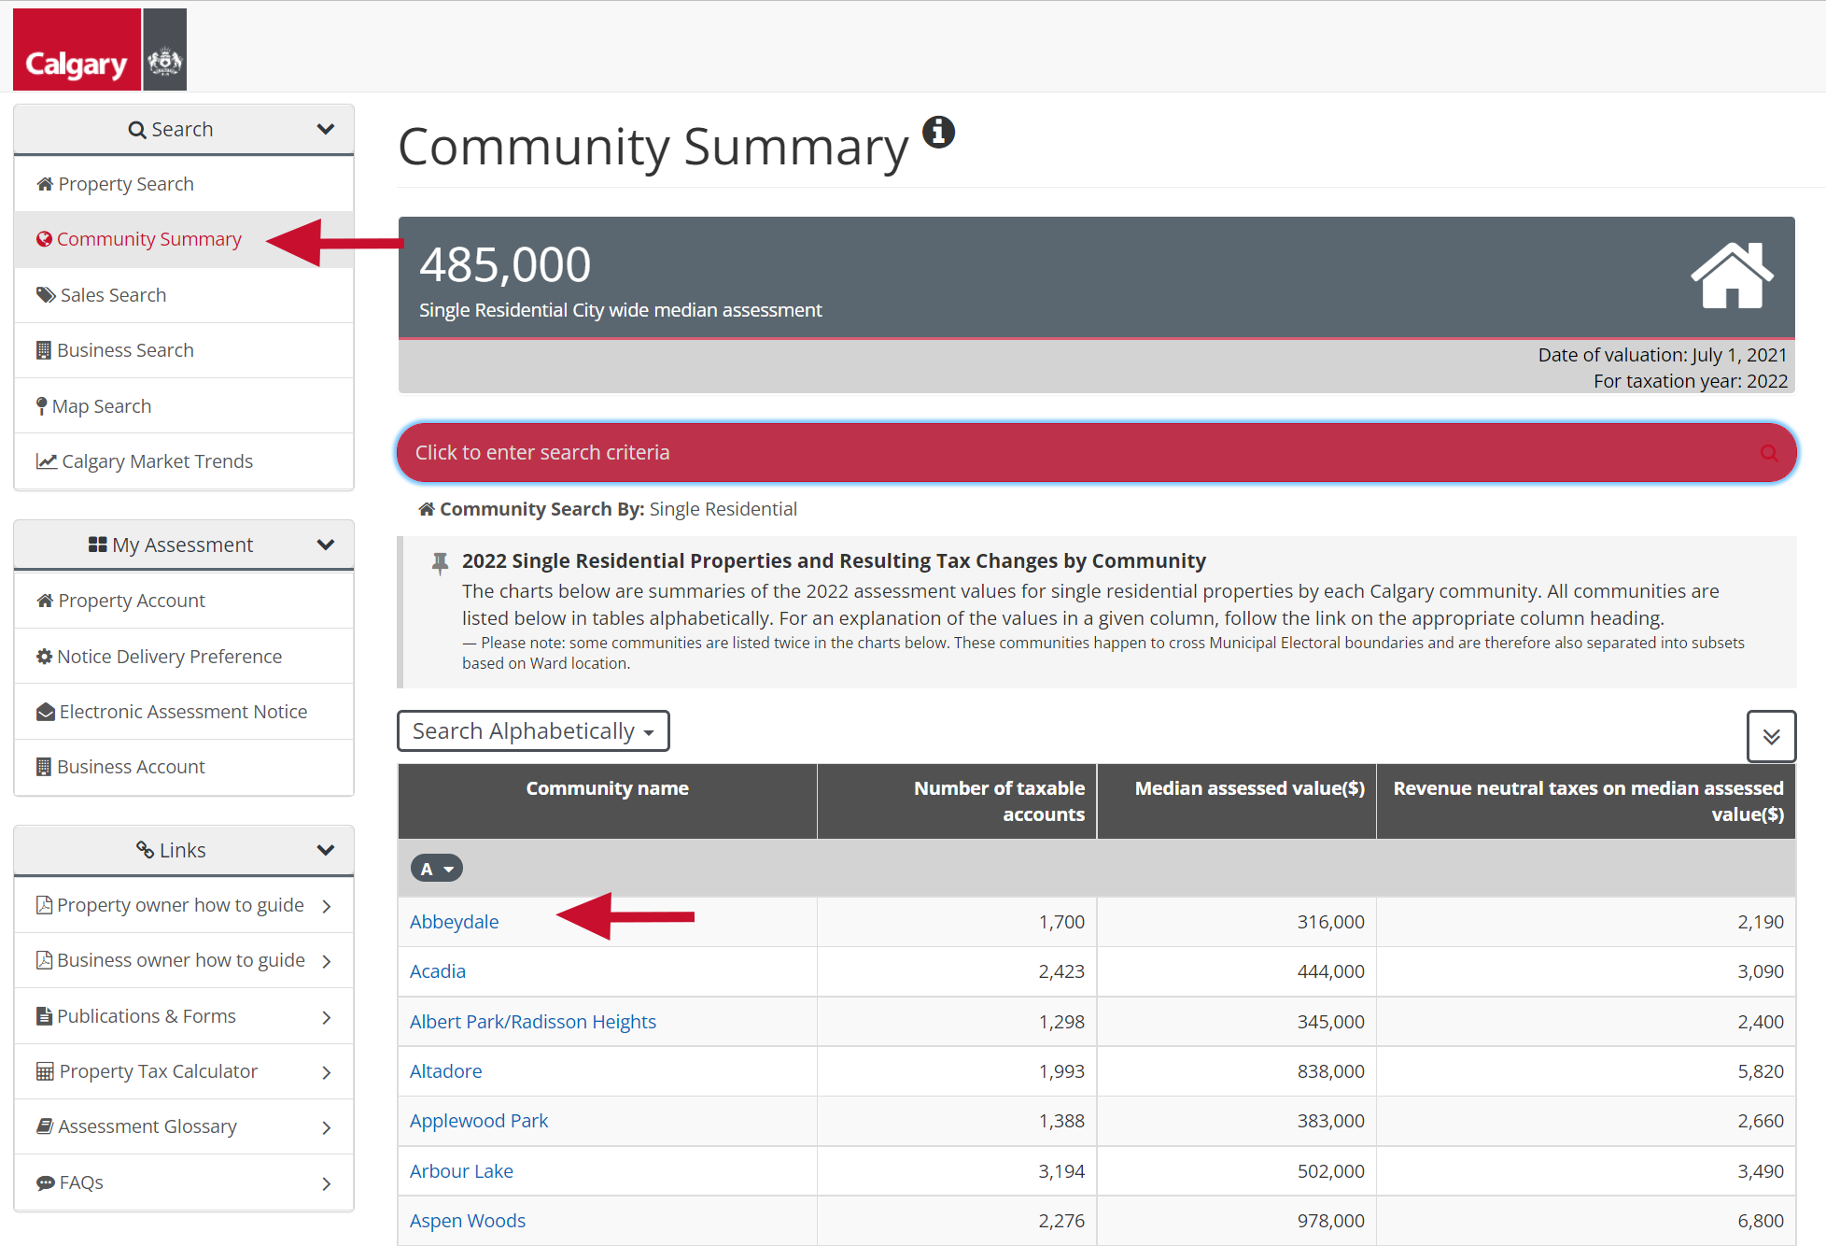Click the building icon beside Business Search
The height and width of the screenshot is (1246, 1826).
click(44, 350)
